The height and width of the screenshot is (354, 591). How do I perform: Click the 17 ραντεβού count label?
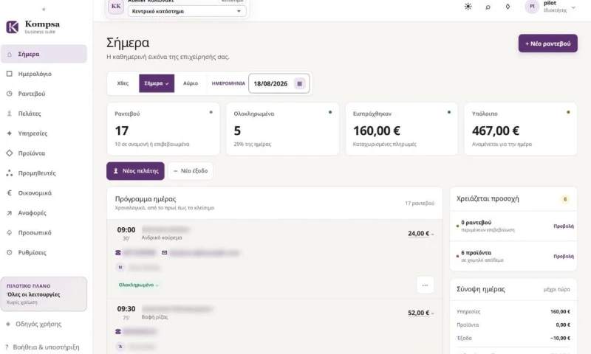coord(420,203)
